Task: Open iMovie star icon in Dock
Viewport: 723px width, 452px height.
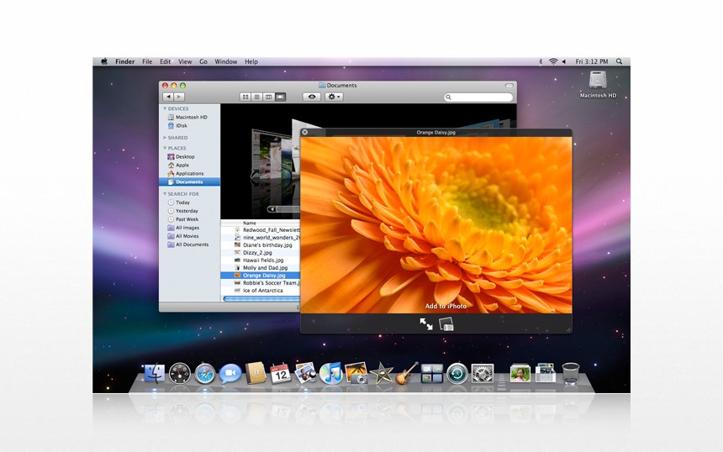Action: (382, 374)
